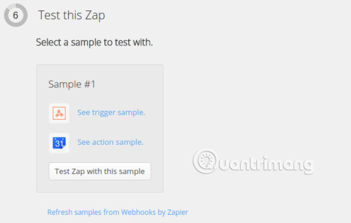This screenshot has width=351, height=223.
Task: Click the number 6 inside the step circle
Action: [x=16, y=15]
